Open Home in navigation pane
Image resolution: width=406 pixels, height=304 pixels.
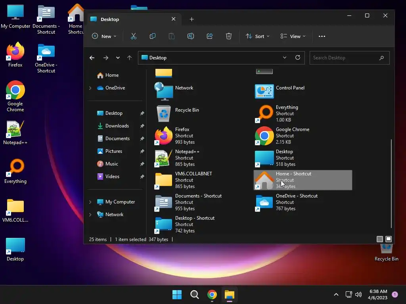pyautogui.click(x=108, y=75)
